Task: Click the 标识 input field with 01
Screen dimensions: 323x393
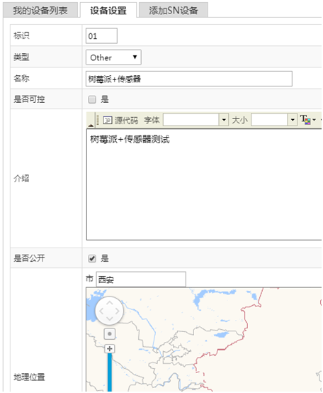Action: click(101, 36)
